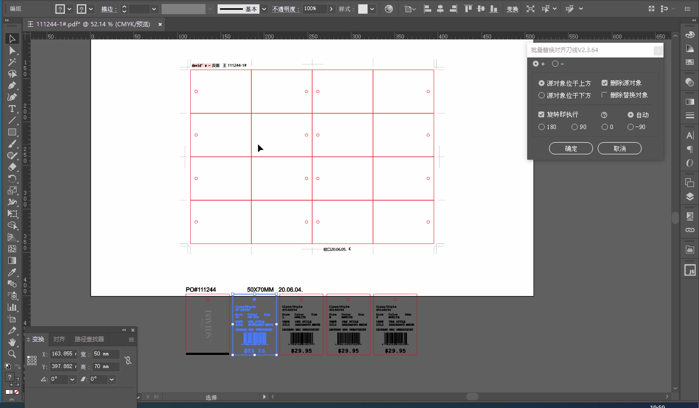
Task: Open the Transform panel options menu
Action: 131,339
